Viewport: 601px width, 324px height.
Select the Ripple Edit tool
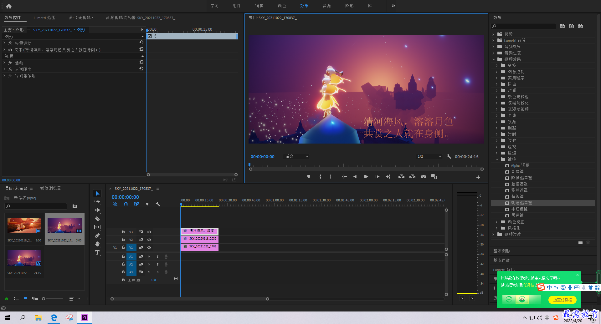click(97, 210)
